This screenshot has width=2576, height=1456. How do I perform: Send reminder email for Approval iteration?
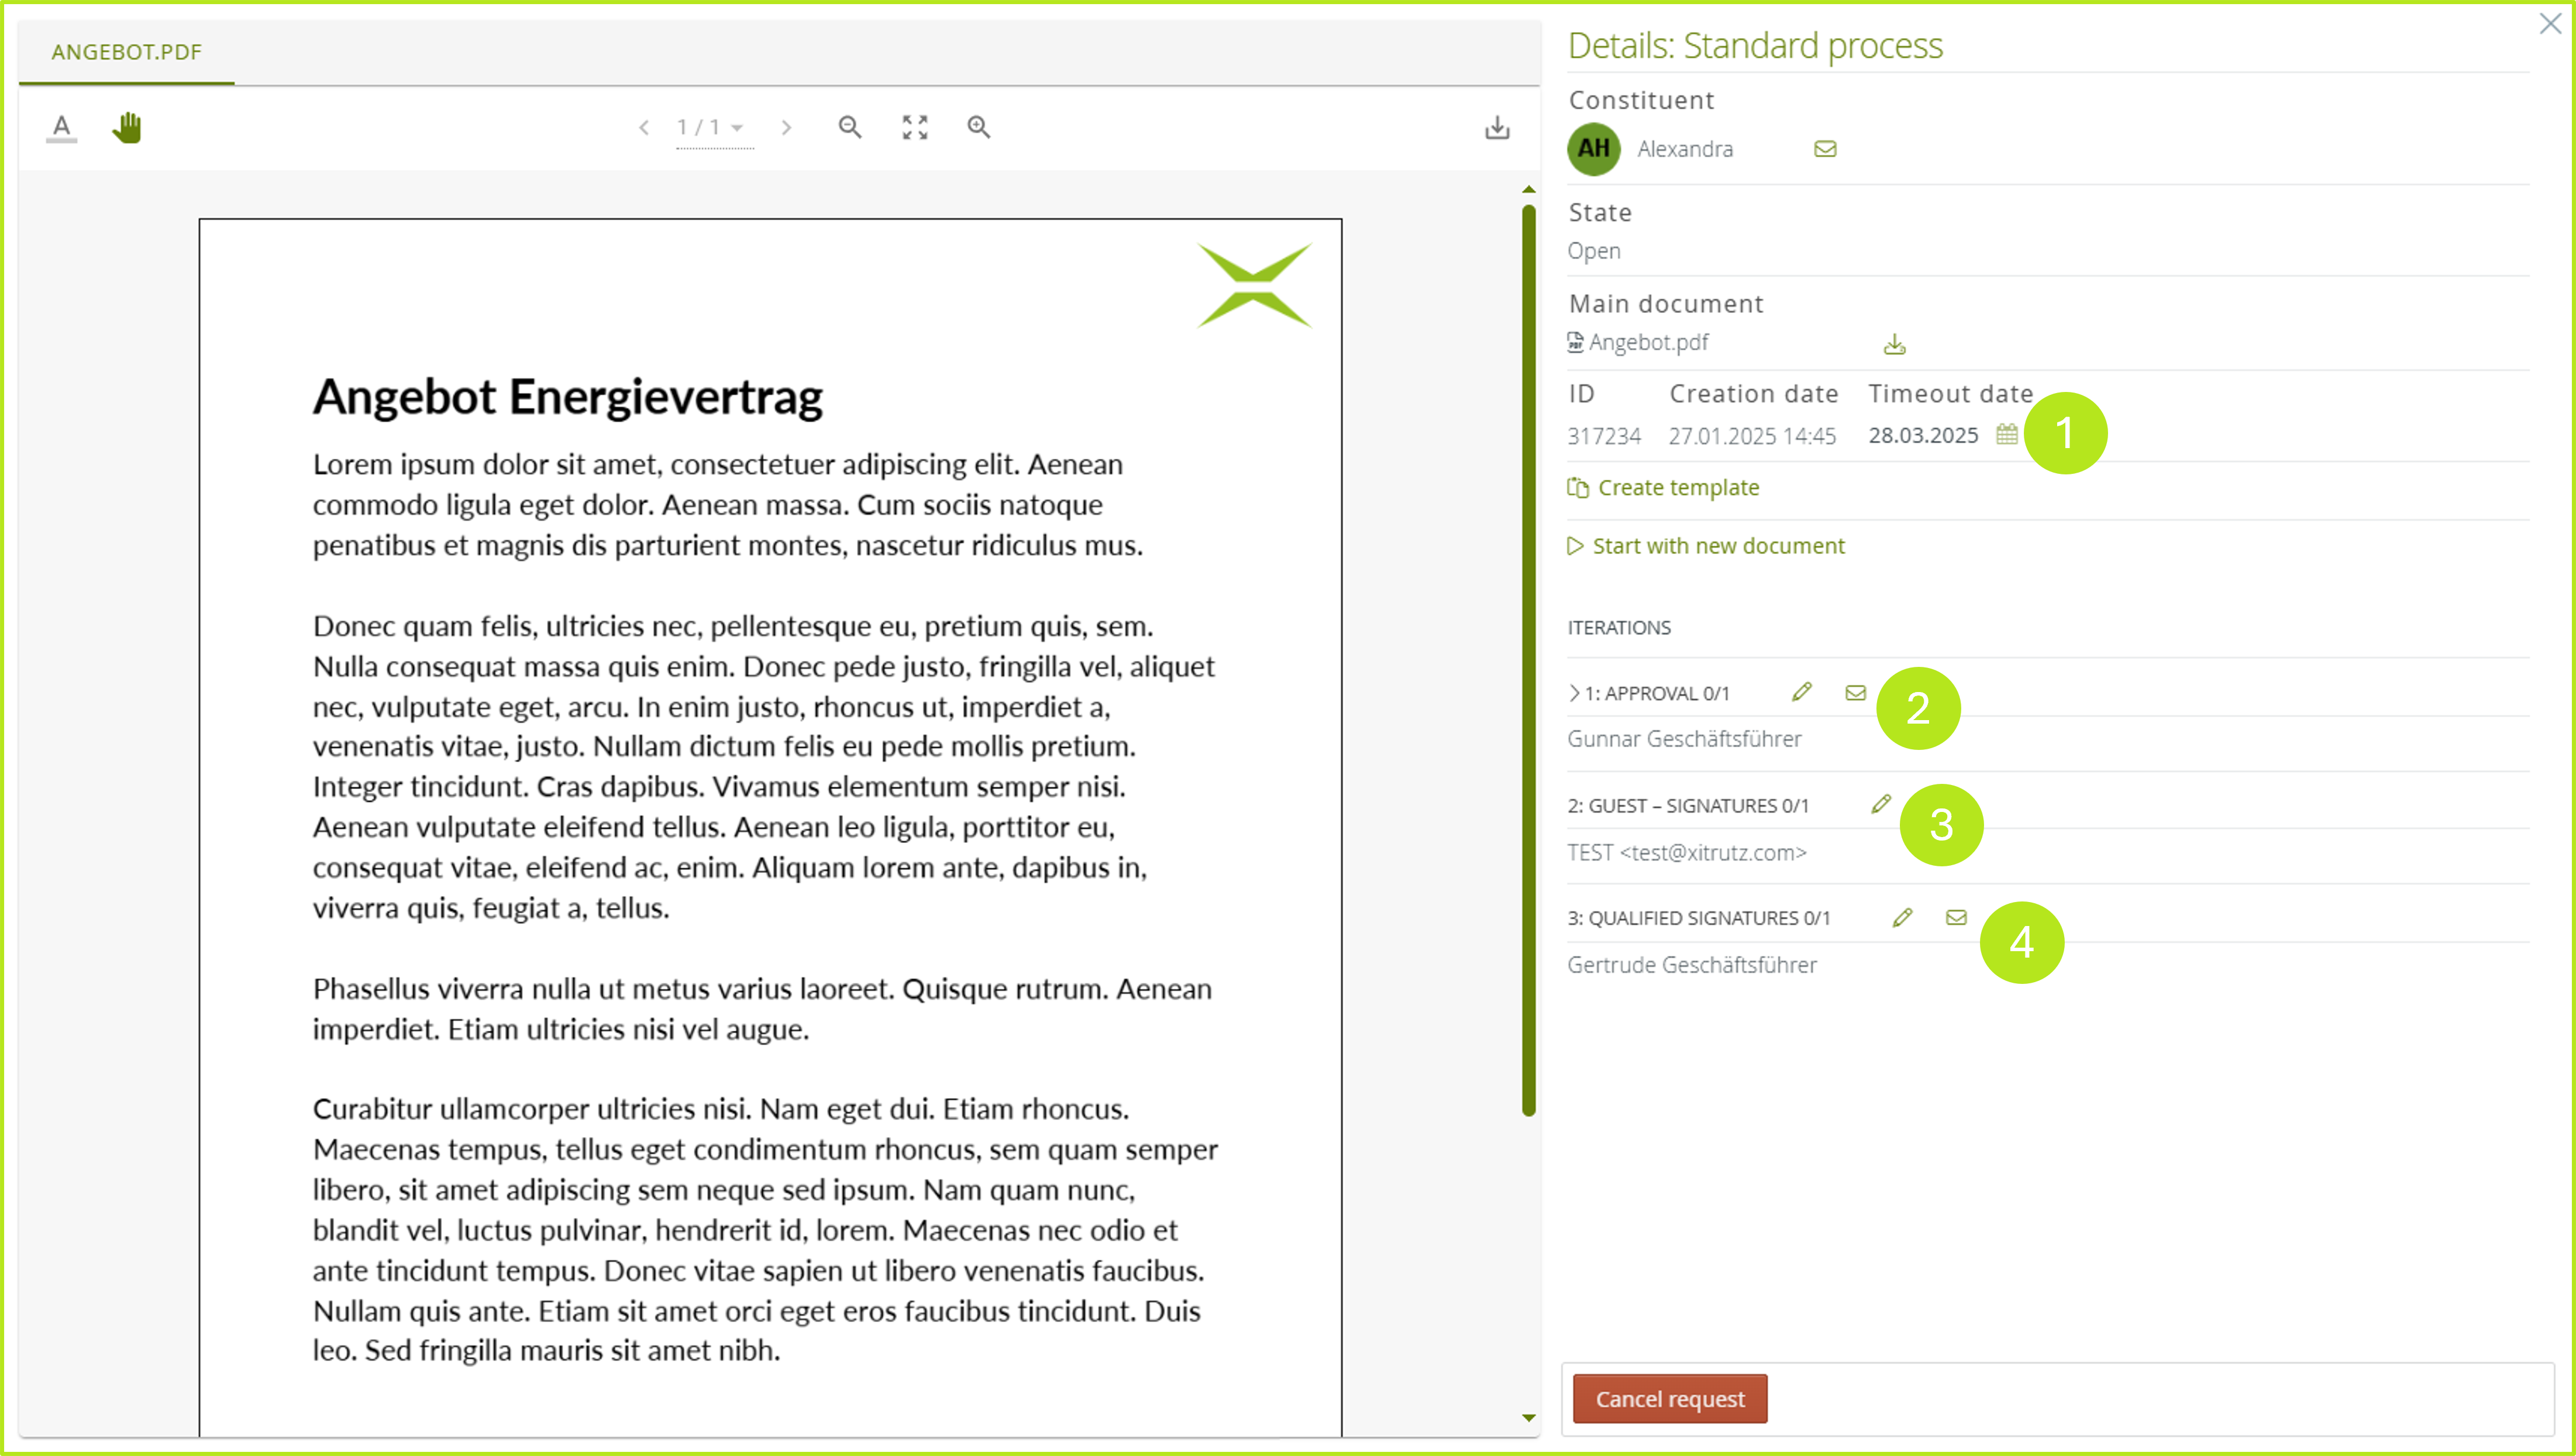[x=1856, y=692]
